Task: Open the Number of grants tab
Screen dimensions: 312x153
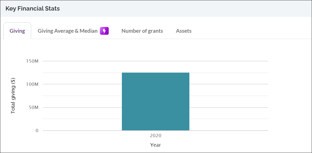Action: click(142, 31)
